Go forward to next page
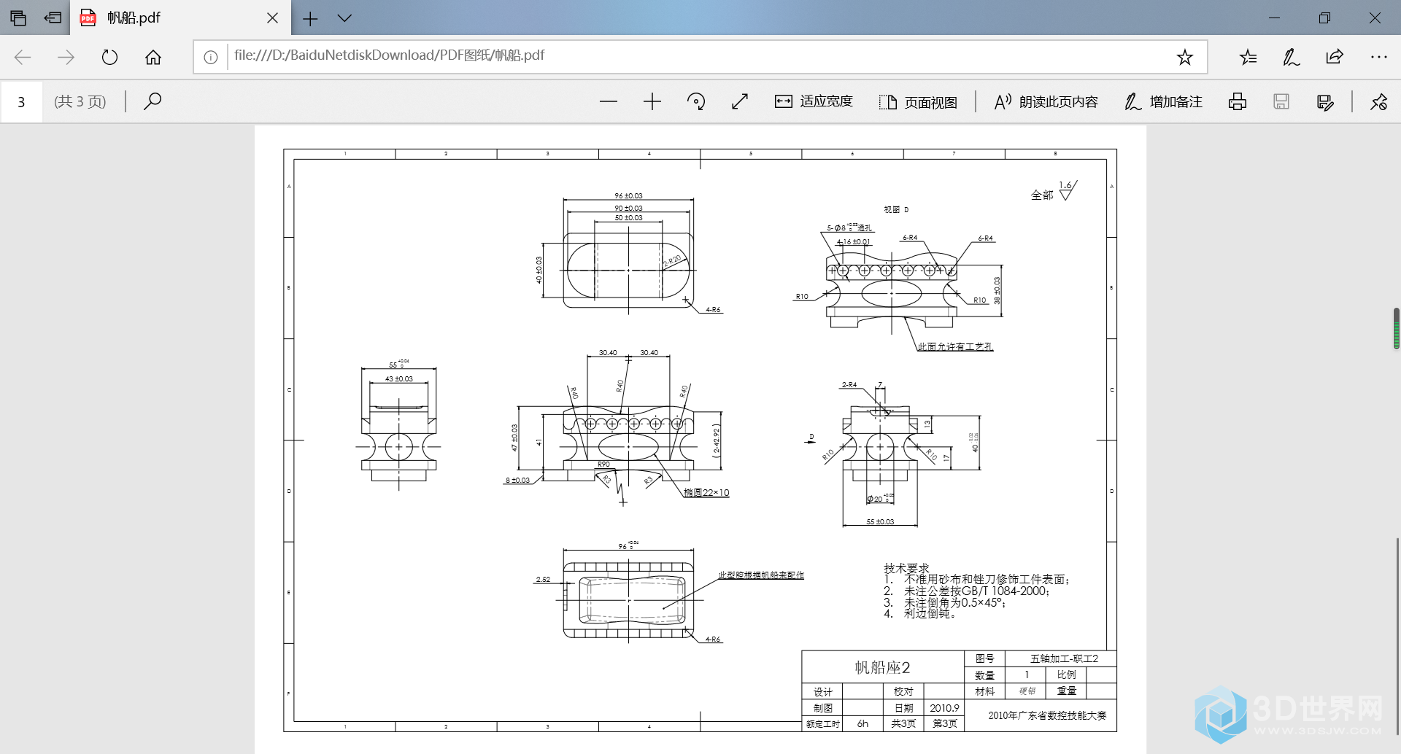Viewport: 1401px width, 754px height. click(66, 57)
